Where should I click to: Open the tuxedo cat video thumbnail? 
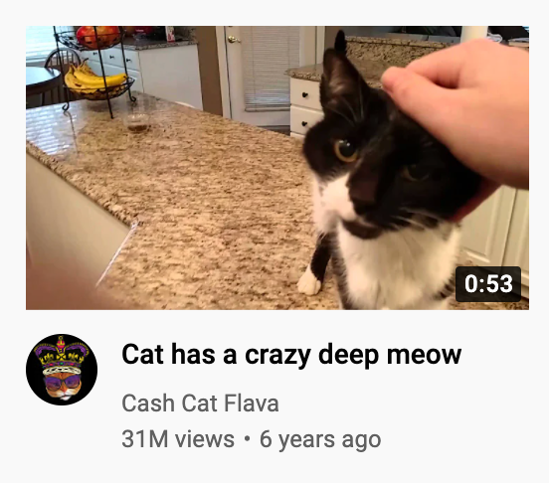pos(277,168)
